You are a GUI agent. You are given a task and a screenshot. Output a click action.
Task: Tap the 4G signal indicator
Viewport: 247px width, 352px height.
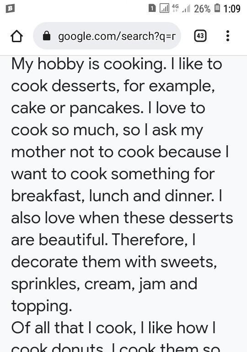[175, 8]
